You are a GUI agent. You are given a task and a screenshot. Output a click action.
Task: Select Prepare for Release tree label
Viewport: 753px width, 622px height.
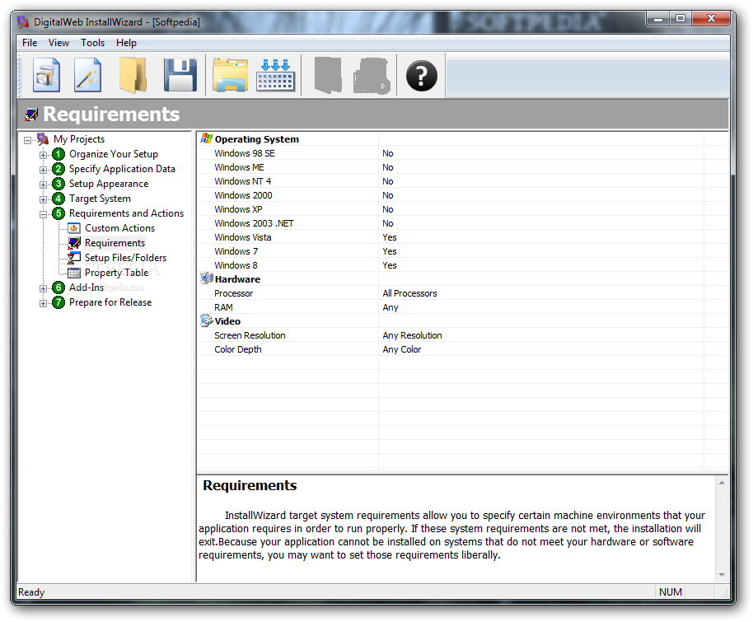110,302
